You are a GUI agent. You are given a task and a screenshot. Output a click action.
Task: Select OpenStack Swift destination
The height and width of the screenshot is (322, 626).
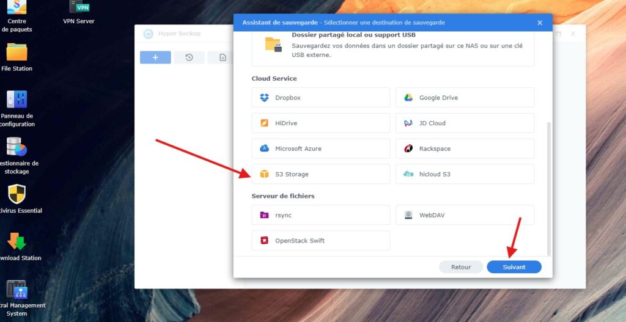pyautogui.click(x=321, y=241)
